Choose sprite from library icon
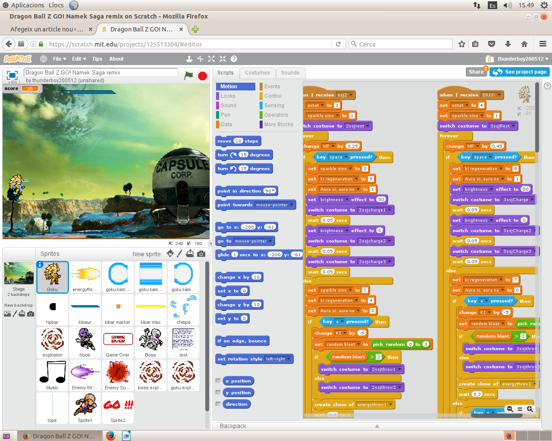 click(x=170, y=254)
